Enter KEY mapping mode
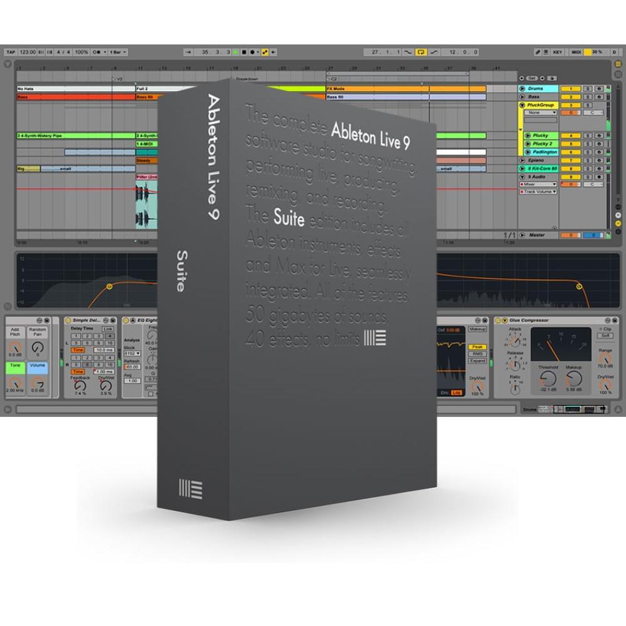The image size is (626, 626). click(x=558, y=53)
